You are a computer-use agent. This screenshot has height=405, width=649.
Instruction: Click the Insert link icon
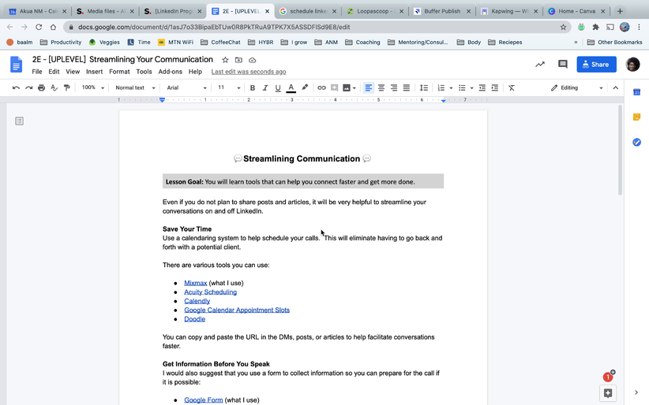click(x=321, y=87)
